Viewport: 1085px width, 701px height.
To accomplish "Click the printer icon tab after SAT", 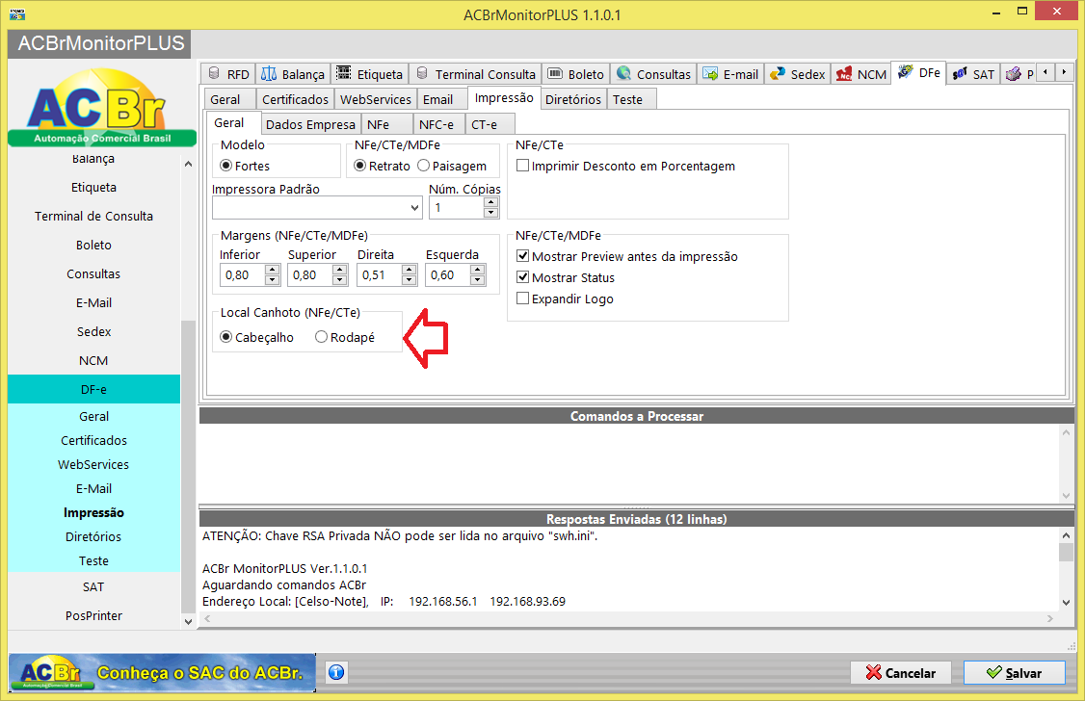I will coord(1014,74).
